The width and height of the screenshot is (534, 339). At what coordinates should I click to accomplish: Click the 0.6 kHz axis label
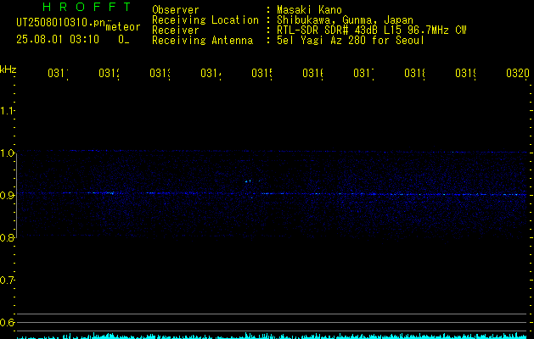(x=7, y=322)
